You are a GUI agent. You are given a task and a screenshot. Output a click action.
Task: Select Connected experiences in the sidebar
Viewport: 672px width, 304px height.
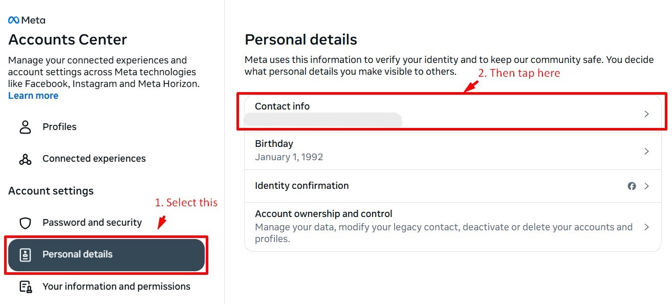coord(93,159)
